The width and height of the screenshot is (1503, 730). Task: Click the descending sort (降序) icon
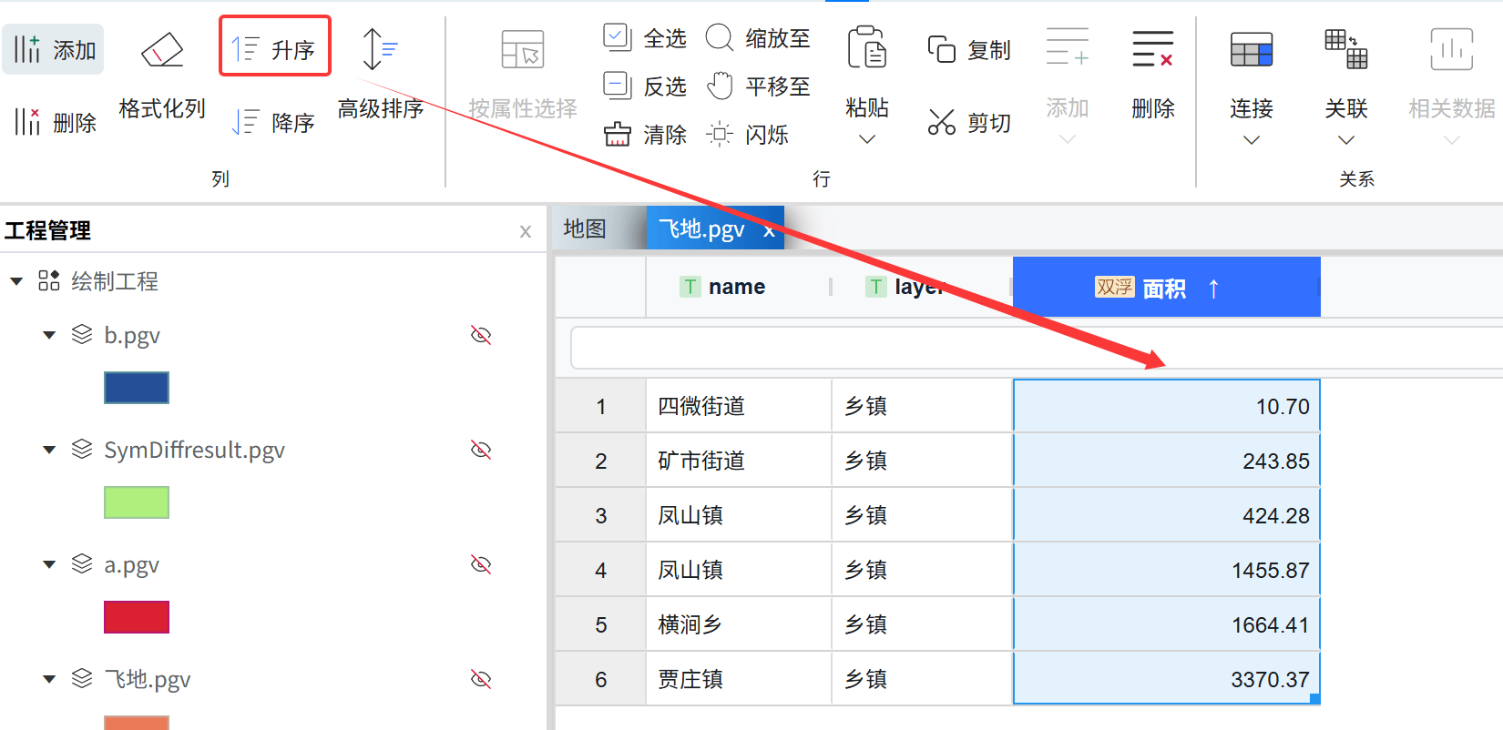(x=246, y=122)
